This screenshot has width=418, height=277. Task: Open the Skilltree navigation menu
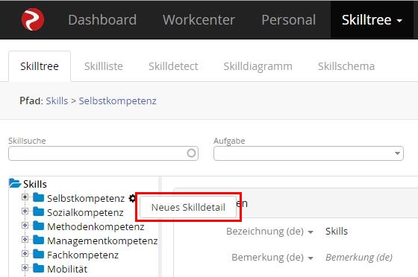372,19
